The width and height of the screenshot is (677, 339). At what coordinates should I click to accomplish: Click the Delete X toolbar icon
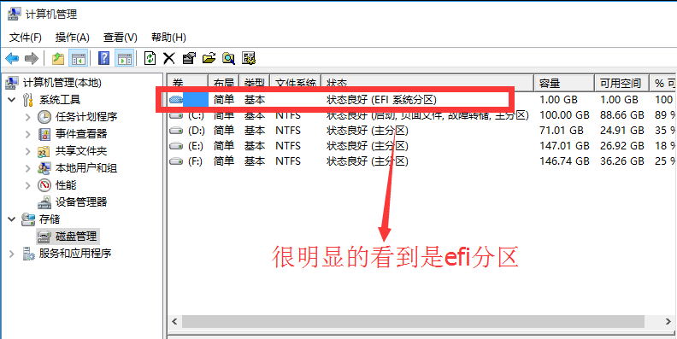tap(168, 58)
